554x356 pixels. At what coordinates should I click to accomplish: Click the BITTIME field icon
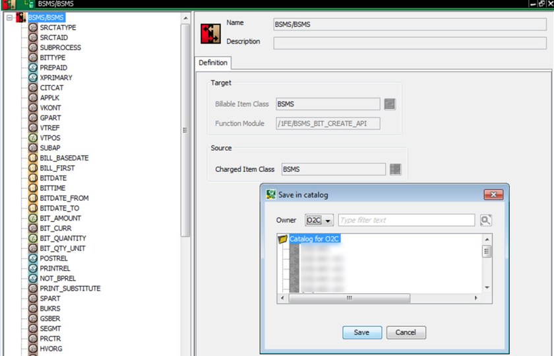[x=33, y=188]
